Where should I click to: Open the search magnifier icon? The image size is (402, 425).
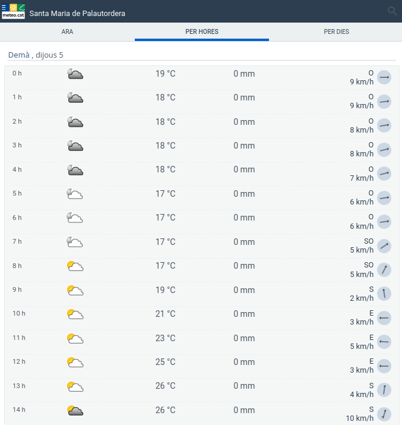tap(392, 11)
